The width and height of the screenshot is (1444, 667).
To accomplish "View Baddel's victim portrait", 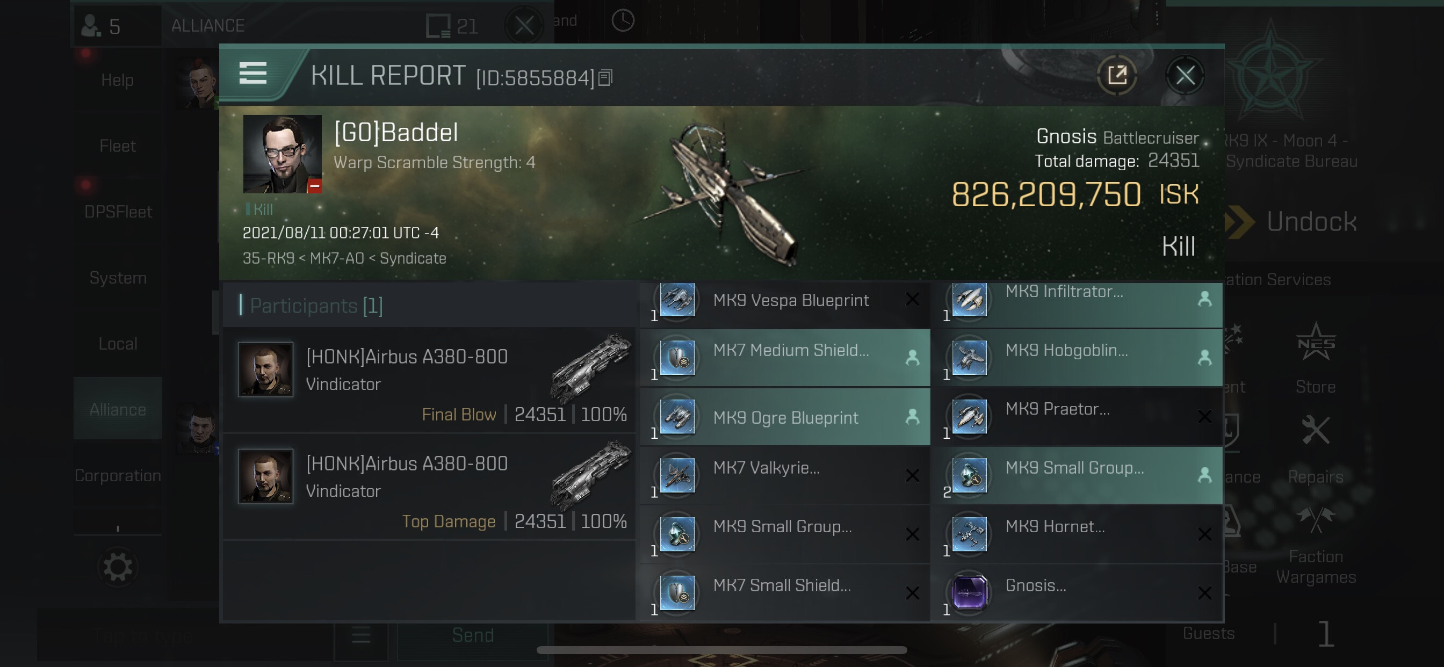I will pos(282,154).
